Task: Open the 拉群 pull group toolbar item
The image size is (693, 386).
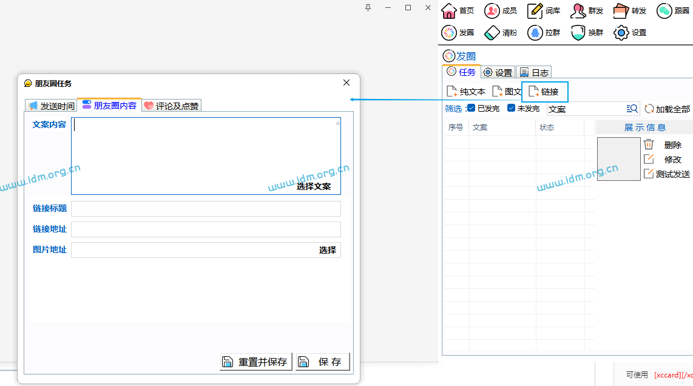Action: (x=544, y=32)
